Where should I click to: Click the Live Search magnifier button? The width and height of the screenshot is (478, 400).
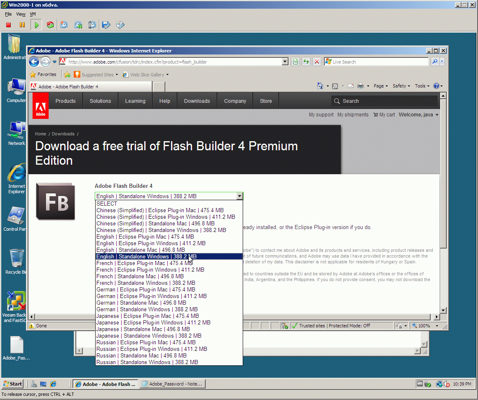(435, 62)
